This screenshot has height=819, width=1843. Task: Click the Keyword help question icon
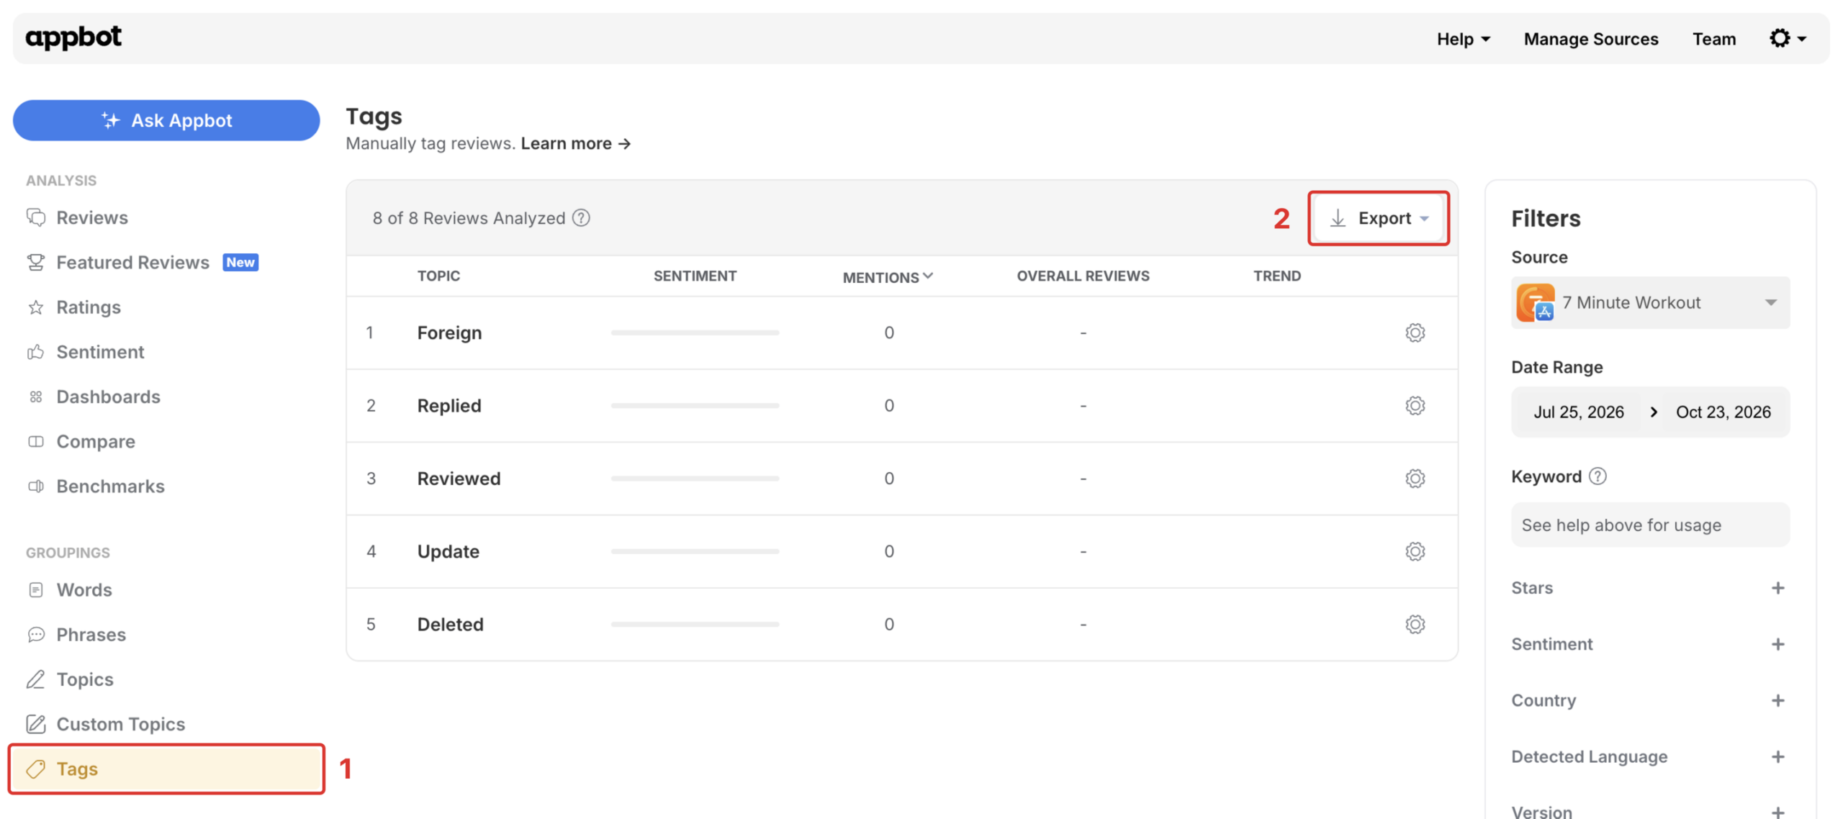(x=1596, y=476)
